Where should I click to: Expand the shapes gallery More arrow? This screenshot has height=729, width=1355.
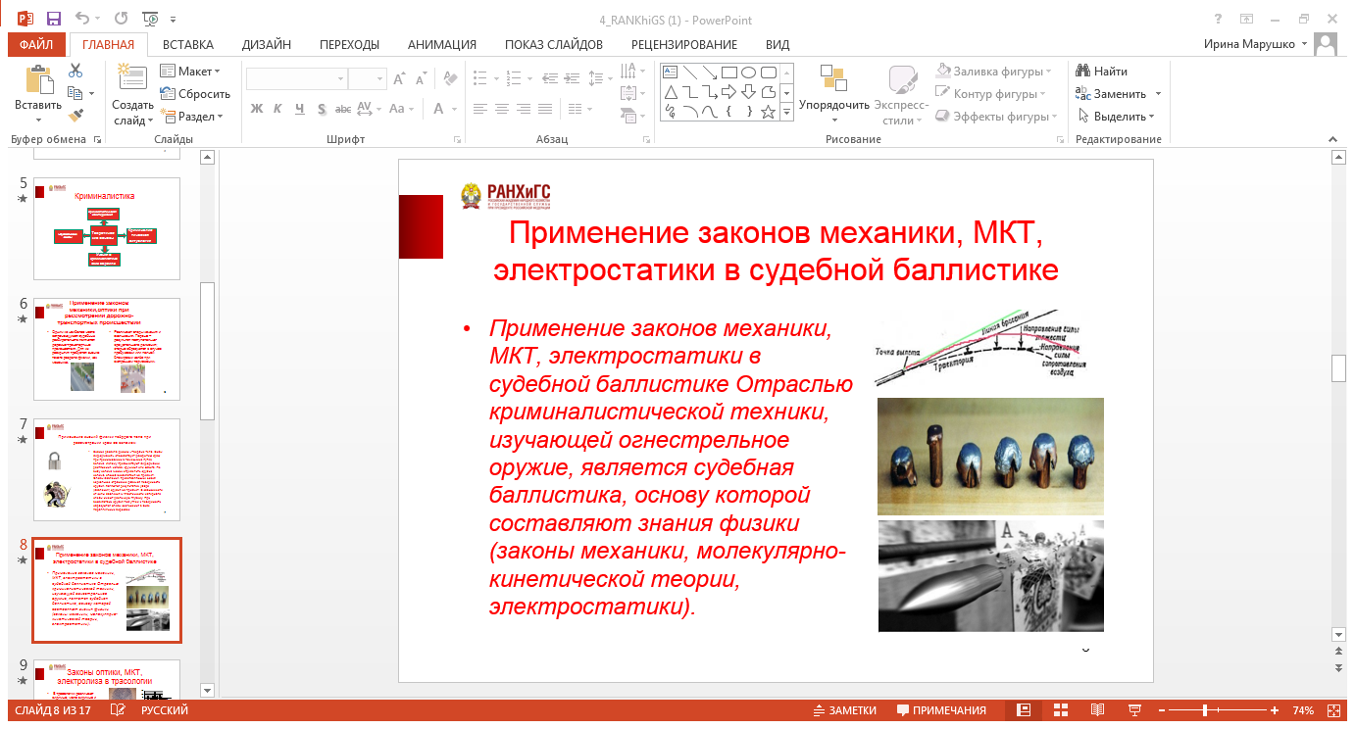click(x=786, y=112)
